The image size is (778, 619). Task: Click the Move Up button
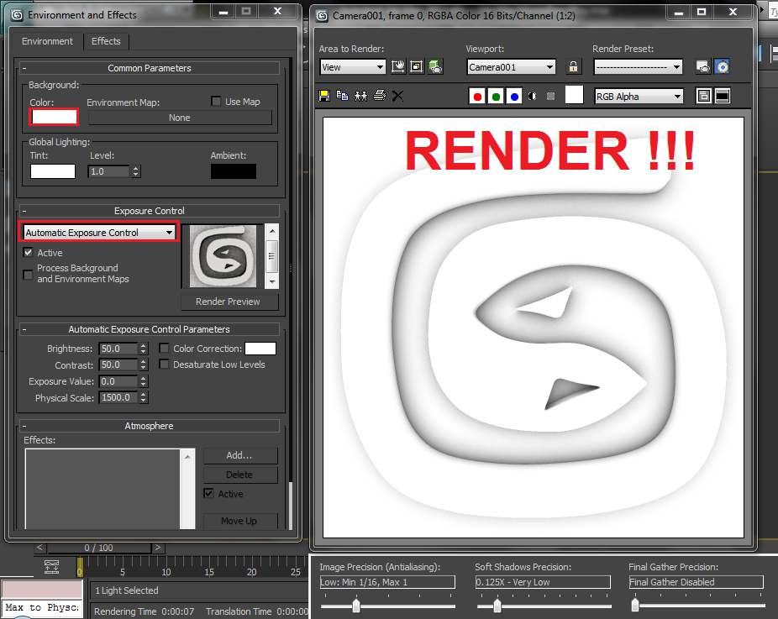pos(240,521)
